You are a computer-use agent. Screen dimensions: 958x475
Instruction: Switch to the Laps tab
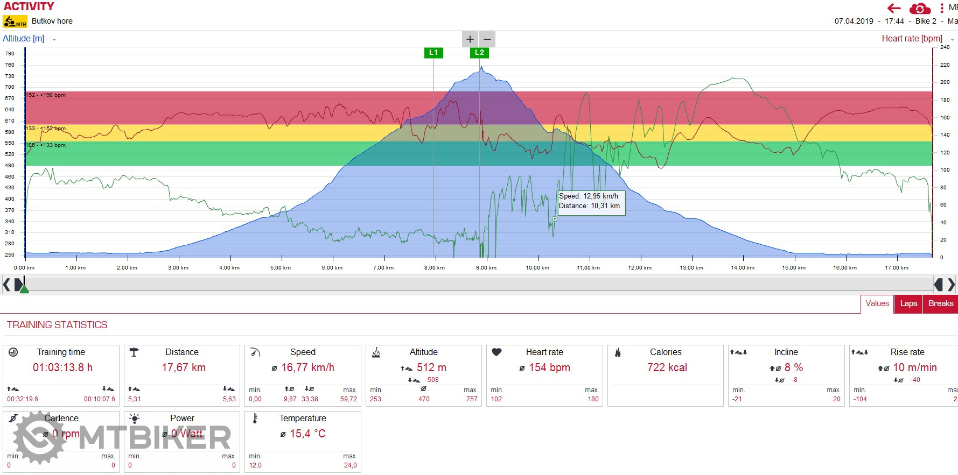908,304
